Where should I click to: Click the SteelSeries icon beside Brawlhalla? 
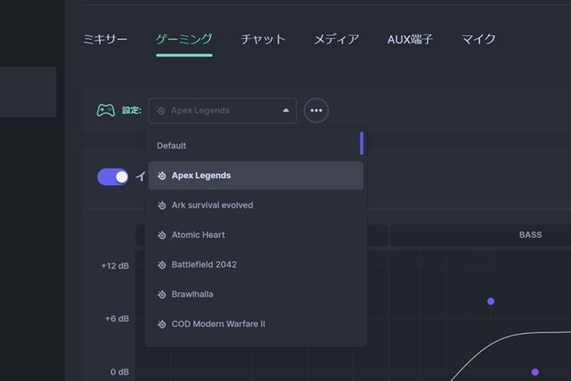tap(161, 294)
